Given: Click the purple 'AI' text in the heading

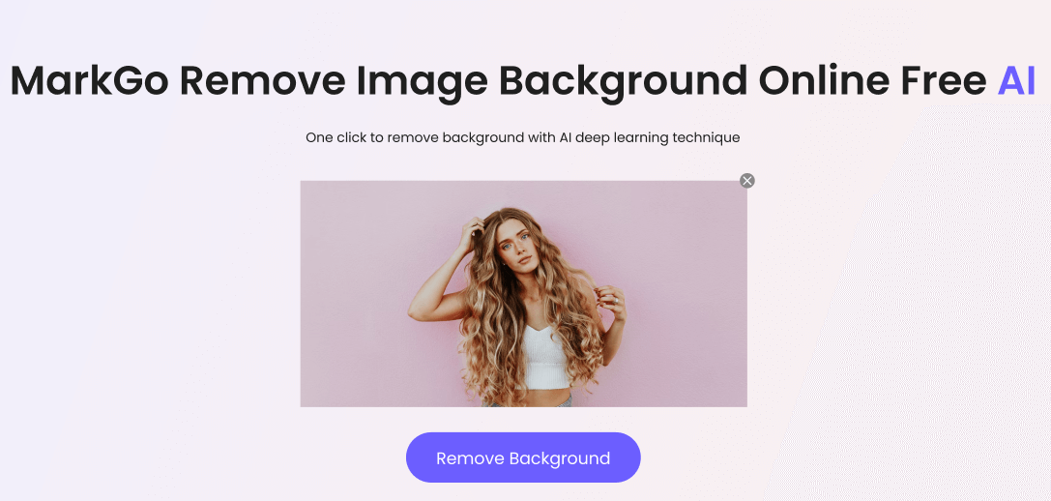Looking at the screenshot, I should (x=1017, y=80).
